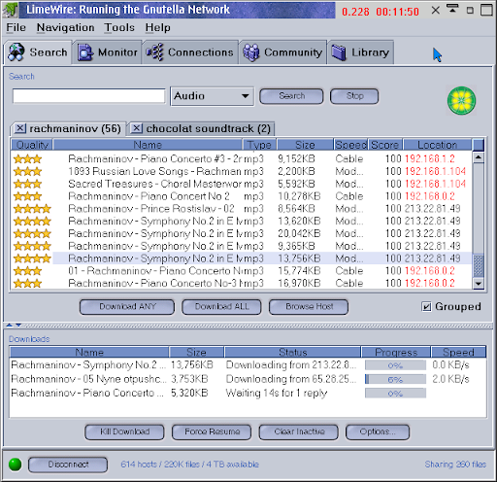Select the 20,042KB Symphony No.2 result row
Viewport: 497px width, 482px height.
coord(241,233)
